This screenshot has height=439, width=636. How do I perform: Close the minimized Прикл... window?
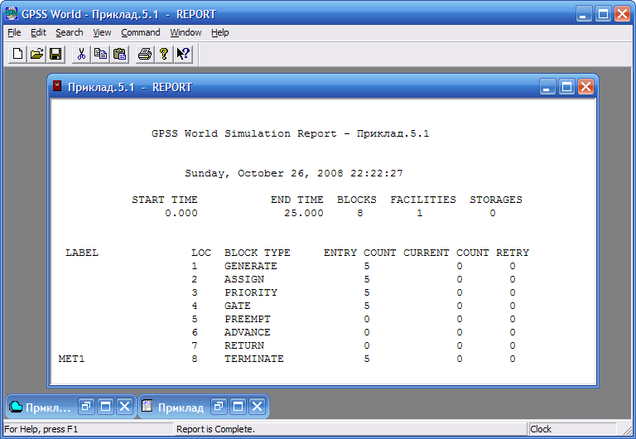(x=125, y=406)
